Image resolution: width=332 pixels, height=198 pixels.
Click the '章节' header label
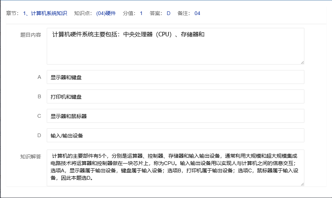pyautogui.click(x=12, y=14)
